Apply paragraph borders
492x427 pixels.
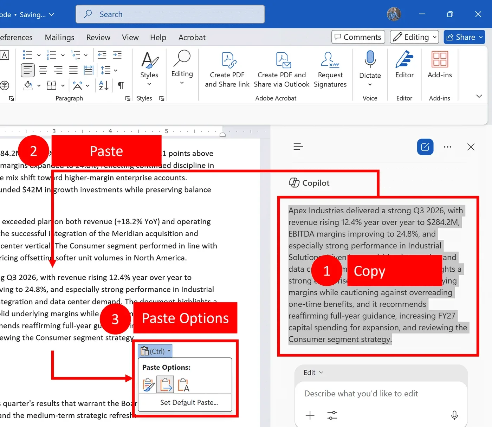52,85
